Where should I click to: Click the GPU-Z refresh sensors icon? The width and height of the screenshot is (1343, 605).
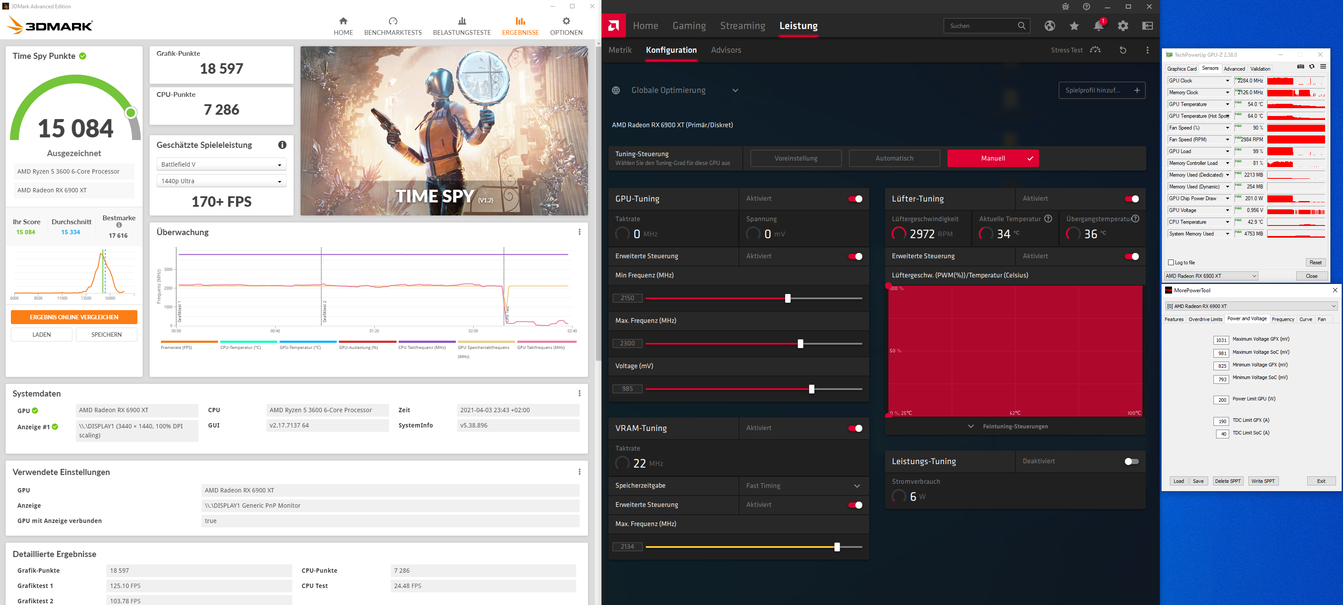[x=1312, y=67]
